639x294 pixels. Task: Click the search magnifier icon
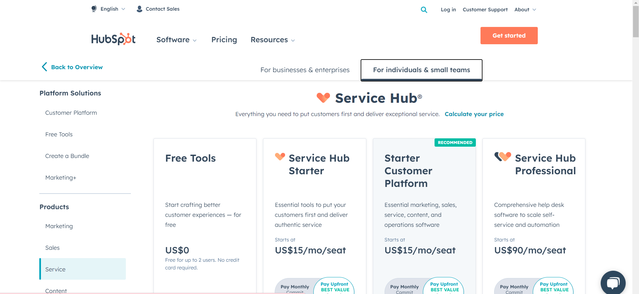(x=424, y=10)
